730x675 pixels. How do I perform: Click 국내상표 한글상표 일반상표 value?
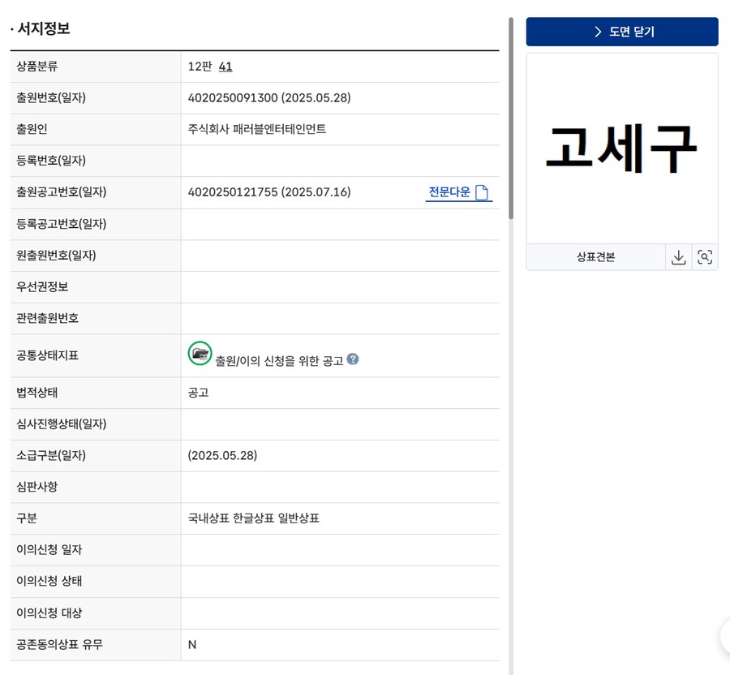point(254,518)
